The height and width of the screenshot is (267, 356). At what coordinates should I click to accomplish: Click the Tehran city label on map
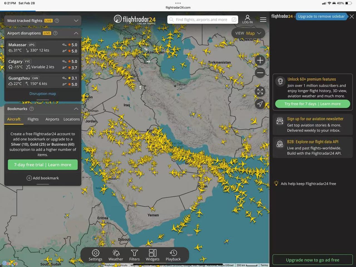pyautogui.click(x=182, y=84)
